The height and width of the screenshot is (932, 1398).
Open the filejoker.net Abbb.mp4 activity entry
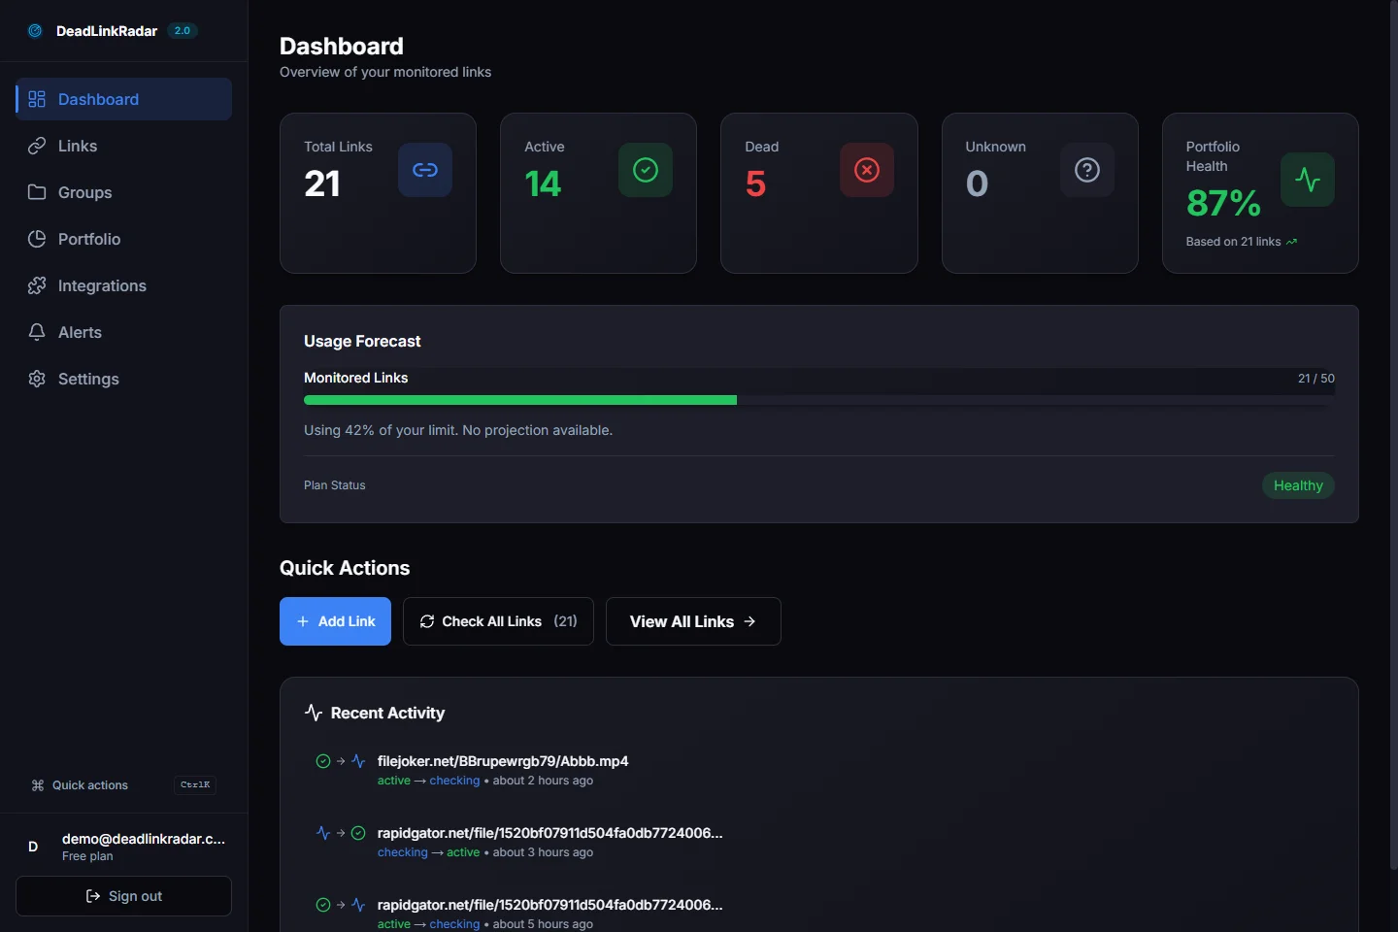pyautogui.click(x=503, y=761)
